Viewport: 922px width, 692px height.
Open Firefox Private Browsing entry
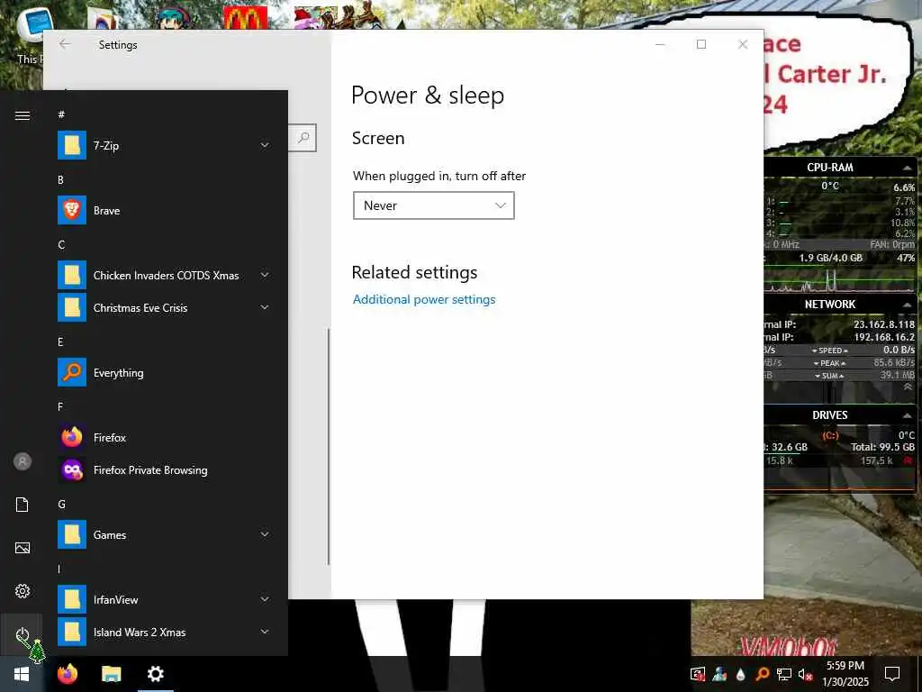point(150,470)
